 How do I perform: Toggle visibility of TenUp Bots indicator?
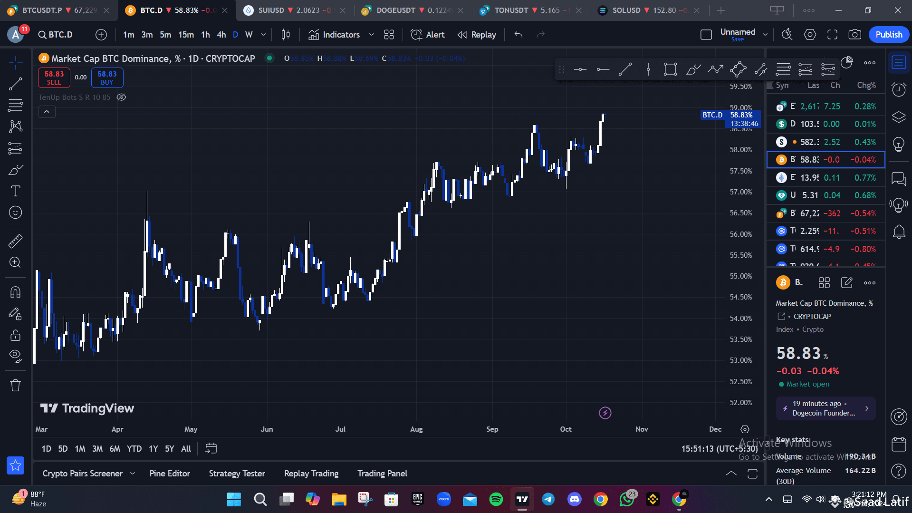click(x=122, y=97)
